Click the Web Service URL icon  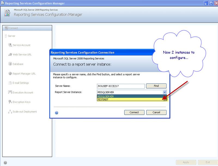(x=10, y=54)
